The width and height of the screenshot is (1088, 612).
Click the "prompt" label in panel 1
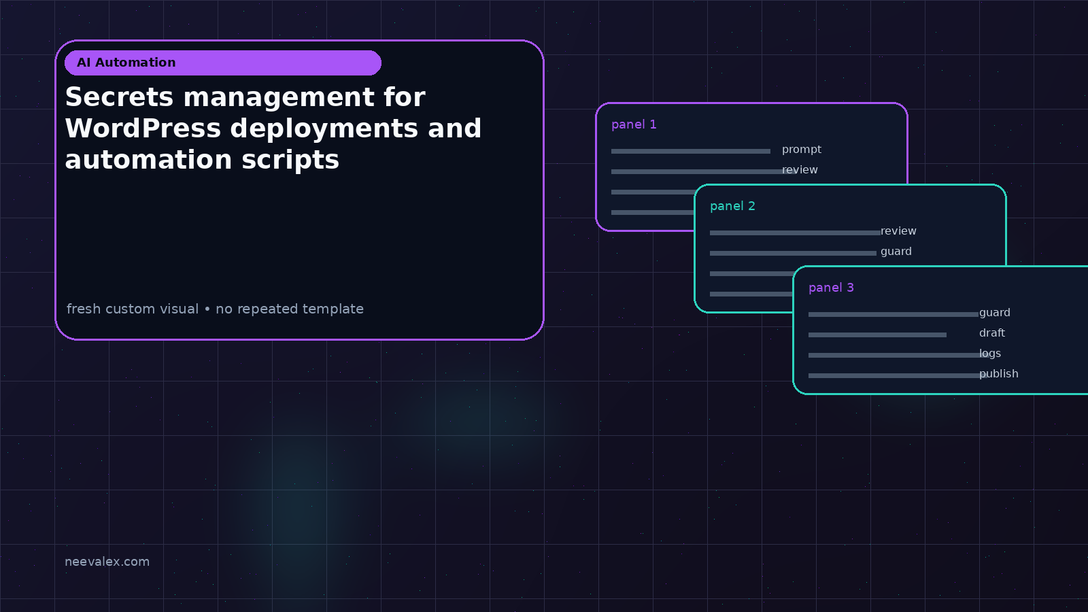(802, 150)
